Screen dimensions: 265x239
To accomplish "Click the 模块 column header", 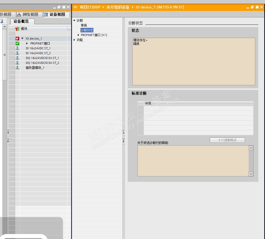I will click(44, 29).
